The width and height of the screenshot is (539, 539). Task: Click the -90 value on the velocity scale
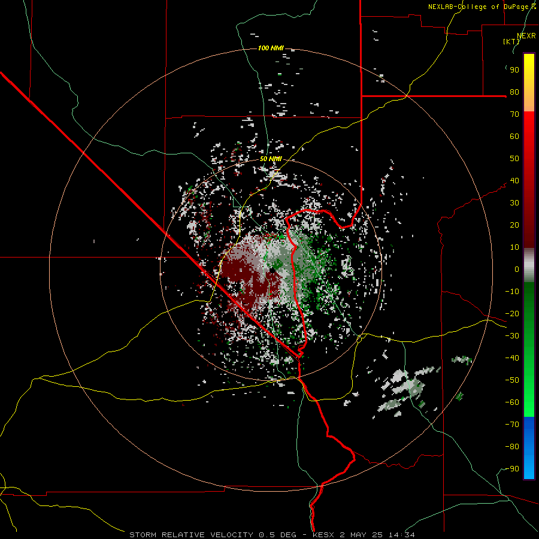(512, 469)
